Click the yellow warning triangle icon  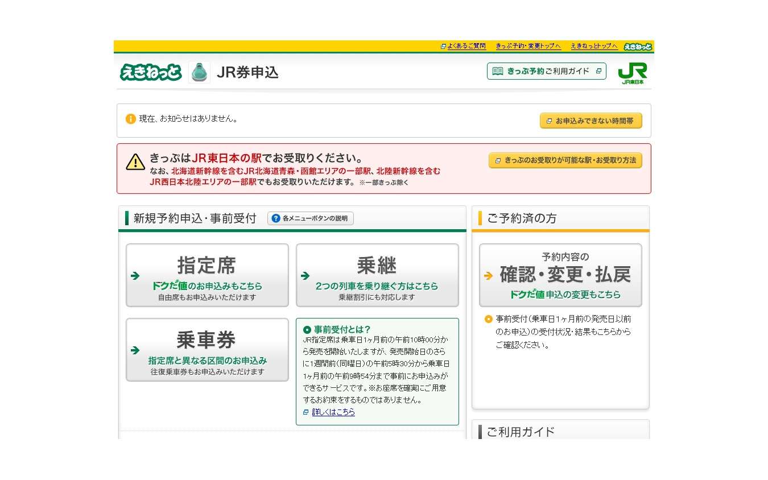135,162
